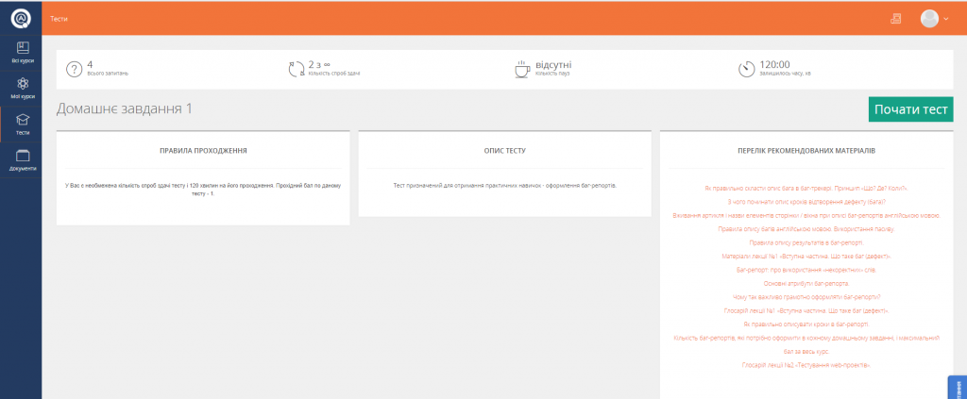This screenshot has width=967, height=399.
Task: Open the orange header icon beside the avatar
Action: [895, 19]
